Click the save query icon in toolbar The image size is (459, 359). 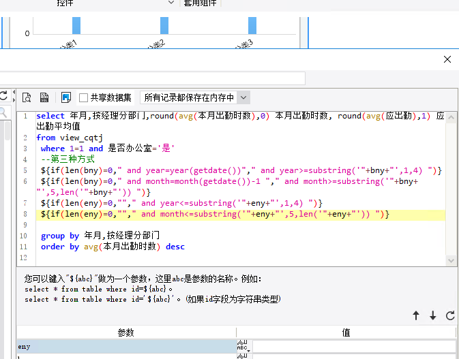(x=44, y=97)
